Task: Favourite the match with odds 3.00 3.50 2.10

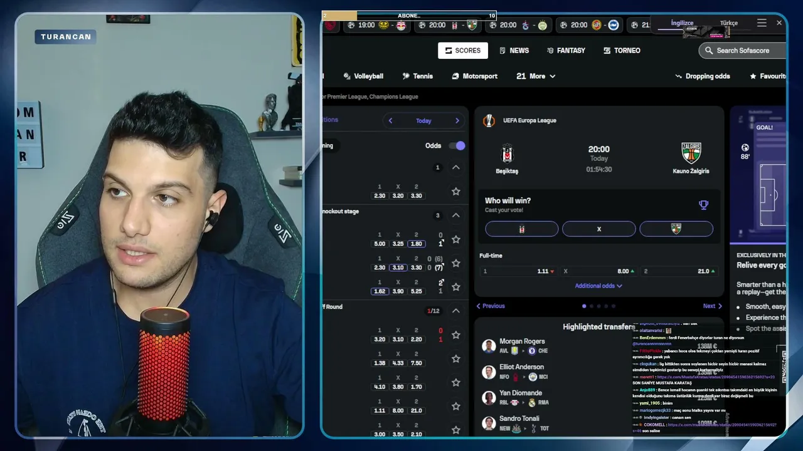Action: [x=456, y=430]
